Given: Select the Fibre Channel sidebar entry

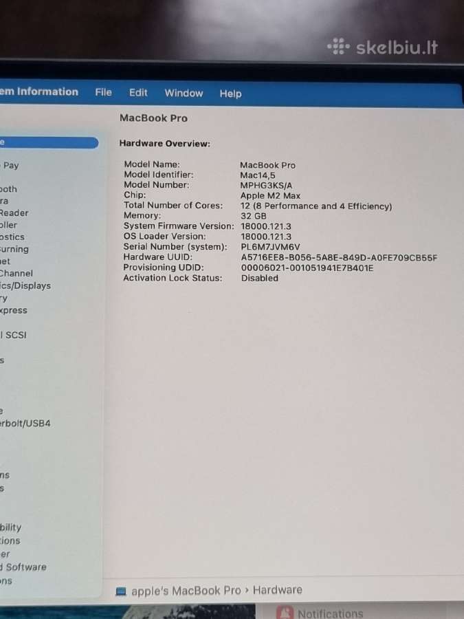Looking at the screenshot, I should [16, 273].
